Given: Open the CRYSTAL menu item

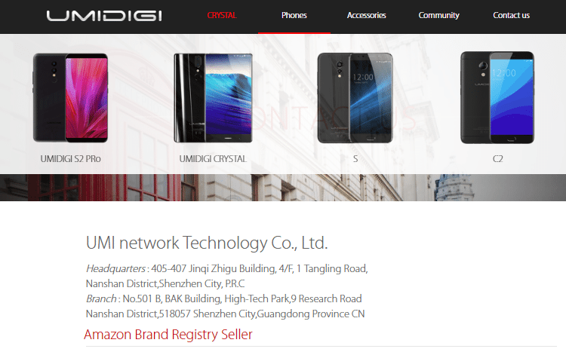Looking at the screenshot, I should pyautogui.click(x=222, y=16).
